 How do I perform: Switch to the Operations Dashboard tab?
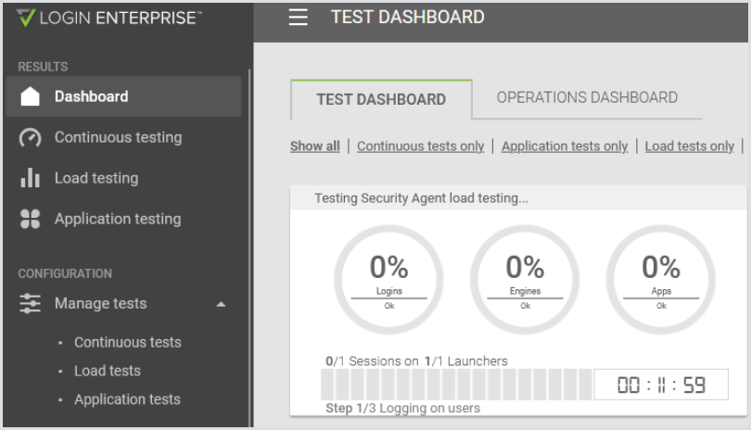coord(587,97)
